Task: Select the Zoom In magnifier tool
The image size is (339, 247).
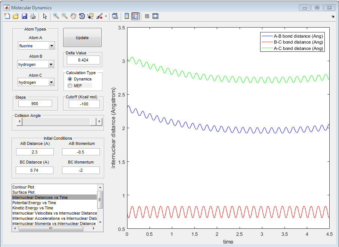Action: click(x=56, y=16)
